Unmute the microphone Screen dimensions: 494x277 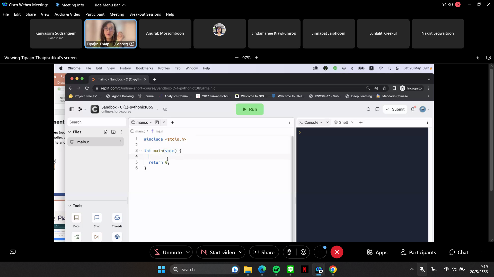168,252
